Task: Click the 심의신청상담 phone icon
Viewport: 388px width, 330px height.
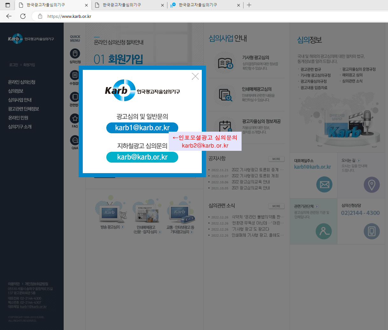Action: coord(371,231)
